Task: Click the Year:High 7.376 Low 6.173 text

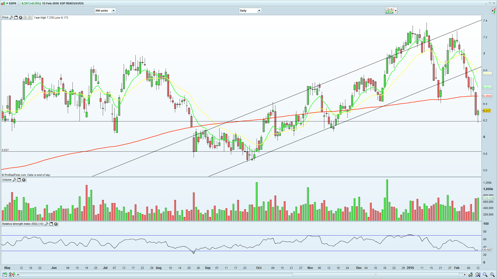Action: [x=51, y=18]
